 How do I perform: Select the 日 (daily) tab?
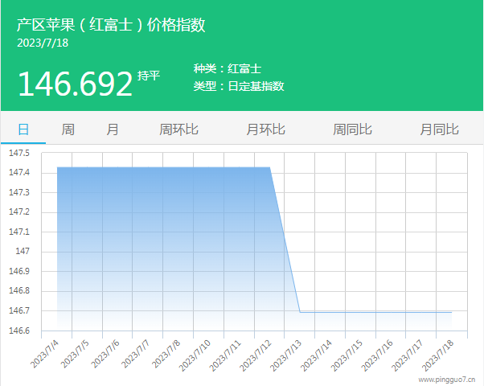pos(23,129)
